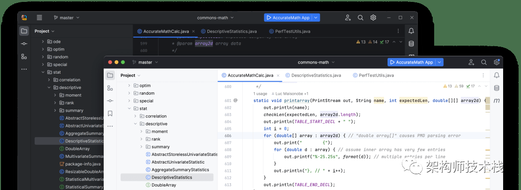Click line number 606 in editor gutter
The width and height of the screenshot is (521, 190).
click(228, 136)
